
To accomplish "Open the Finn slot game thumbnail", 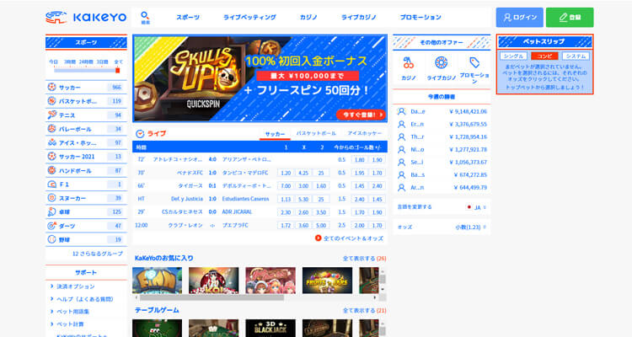I will coord(158,281).
